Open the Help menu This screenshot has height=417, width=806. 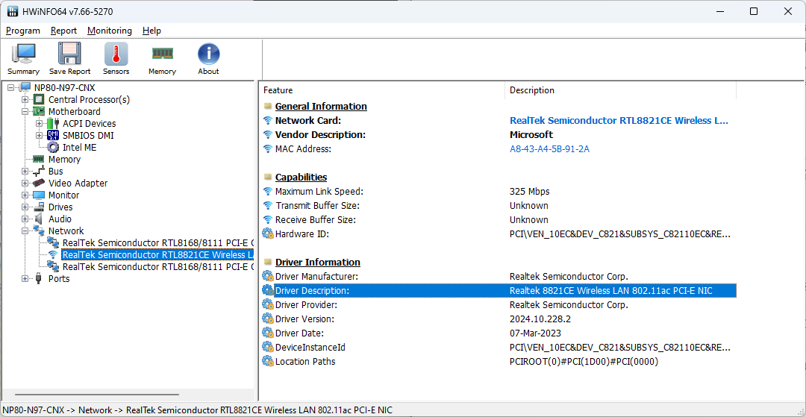pos(151,31)
